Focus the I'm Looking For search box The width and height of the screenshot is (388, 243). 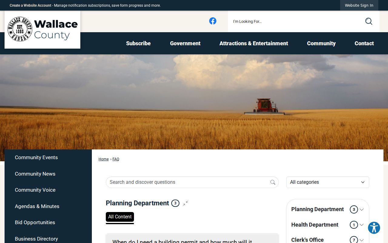297,21
